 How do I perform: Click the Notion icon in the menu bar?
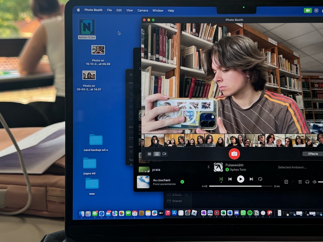pos(316,11)
